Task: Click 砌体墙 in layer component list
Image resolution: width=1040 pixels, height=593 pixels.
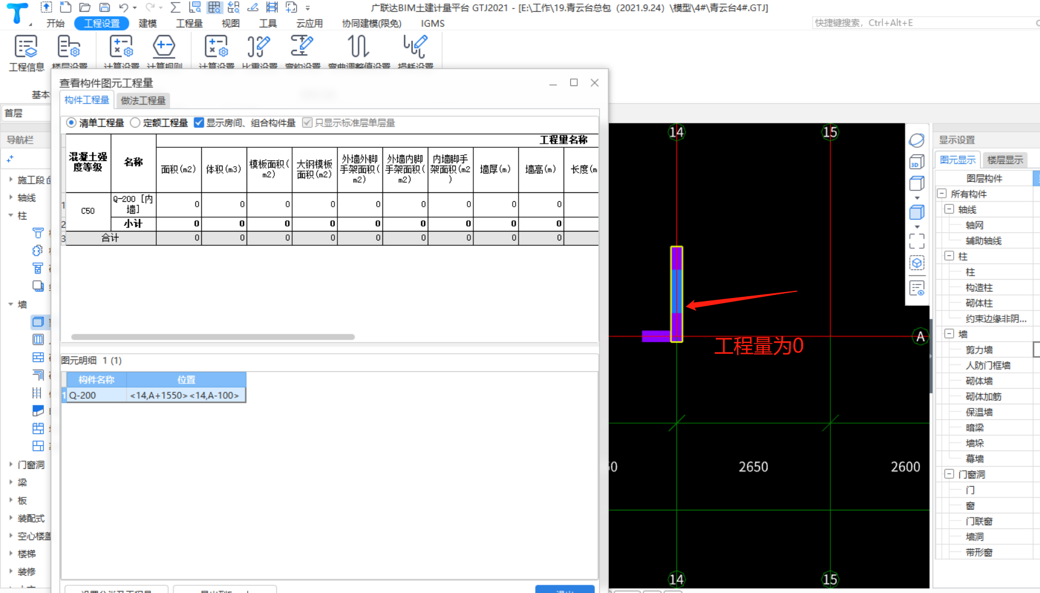Action: [979, 380]
